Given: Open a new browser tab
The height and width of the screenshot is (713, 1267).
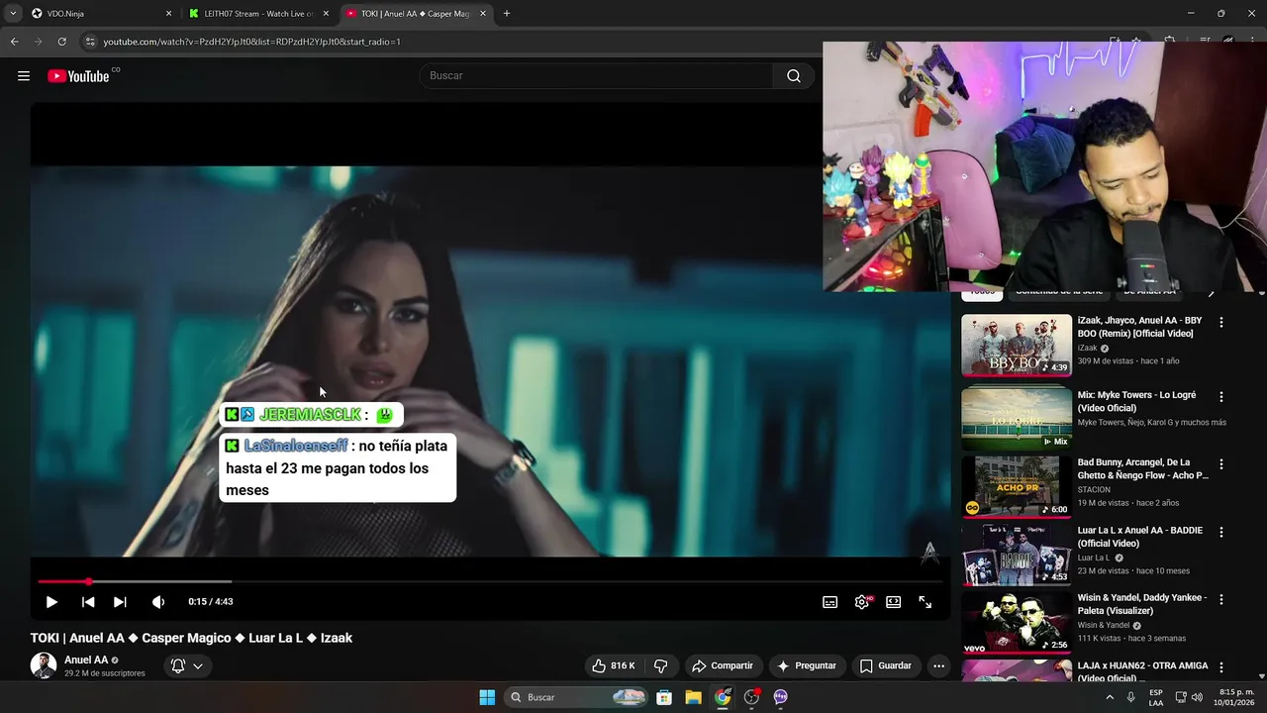Looking at the screenshot, I should (507, 14).
